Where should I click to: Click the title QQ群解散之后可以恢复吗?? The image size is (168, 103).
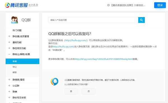[70, 34]
